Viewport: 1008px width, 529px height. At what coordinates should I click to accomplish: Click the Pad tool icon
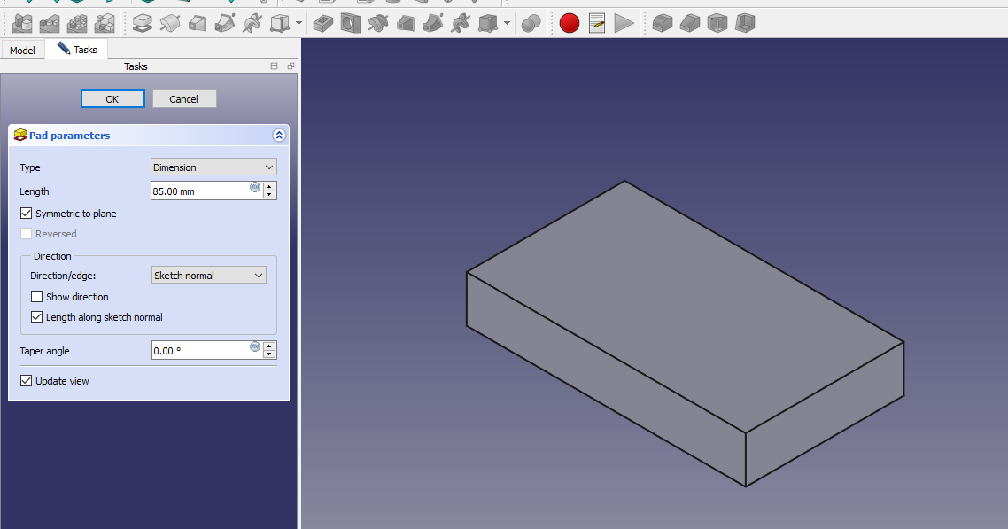coord(142,23)
